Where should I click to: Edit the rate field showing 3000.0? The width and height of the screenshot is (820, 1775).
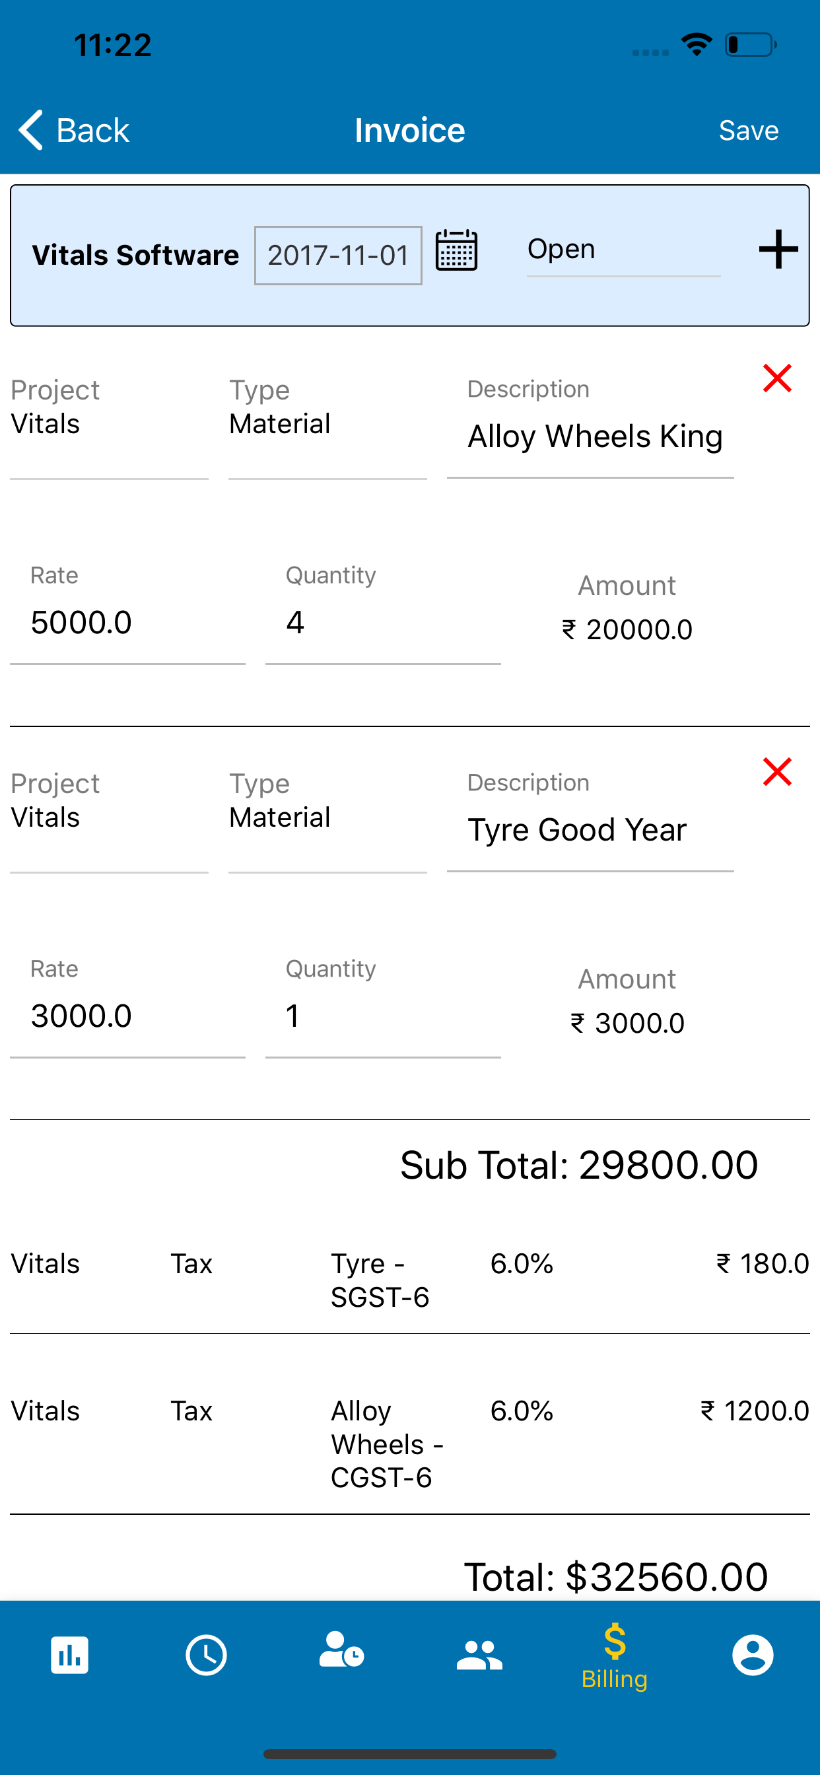pos(127,1016)
